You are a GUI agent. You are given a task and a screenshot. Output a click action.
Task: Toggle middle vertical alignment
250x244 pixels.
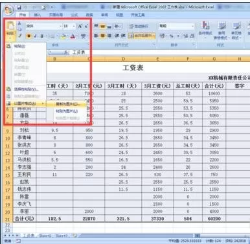tap(102, 27)
